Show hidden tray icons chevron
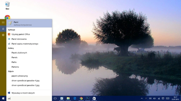 (142, 98)
